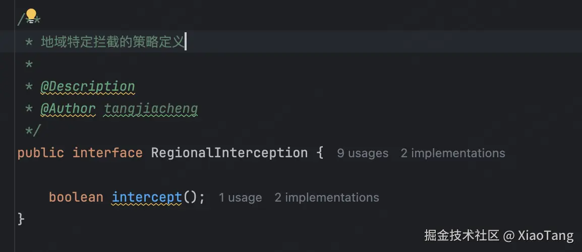Click the @Description Javadoc tag
The height and width of the screenshot is (252, 582).
pyautogui.click(x=87, y=87)
